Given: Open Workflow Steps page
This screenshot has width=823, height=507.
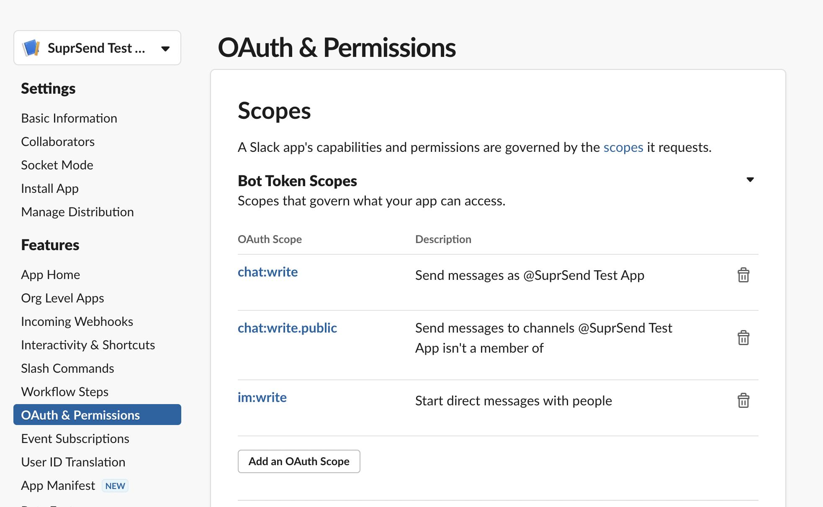Looking at the screenshot, I should [65, 392].
